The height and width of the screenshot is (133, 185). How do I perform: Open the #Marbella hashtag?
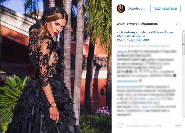[x=124, y=36]
